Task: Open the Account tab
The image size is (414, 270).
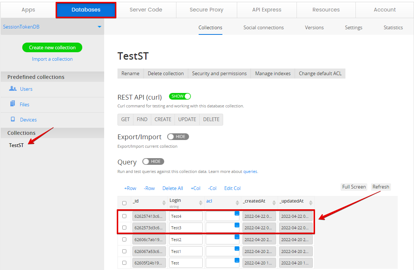Action: pyautogui.click(x=385, y=10)
